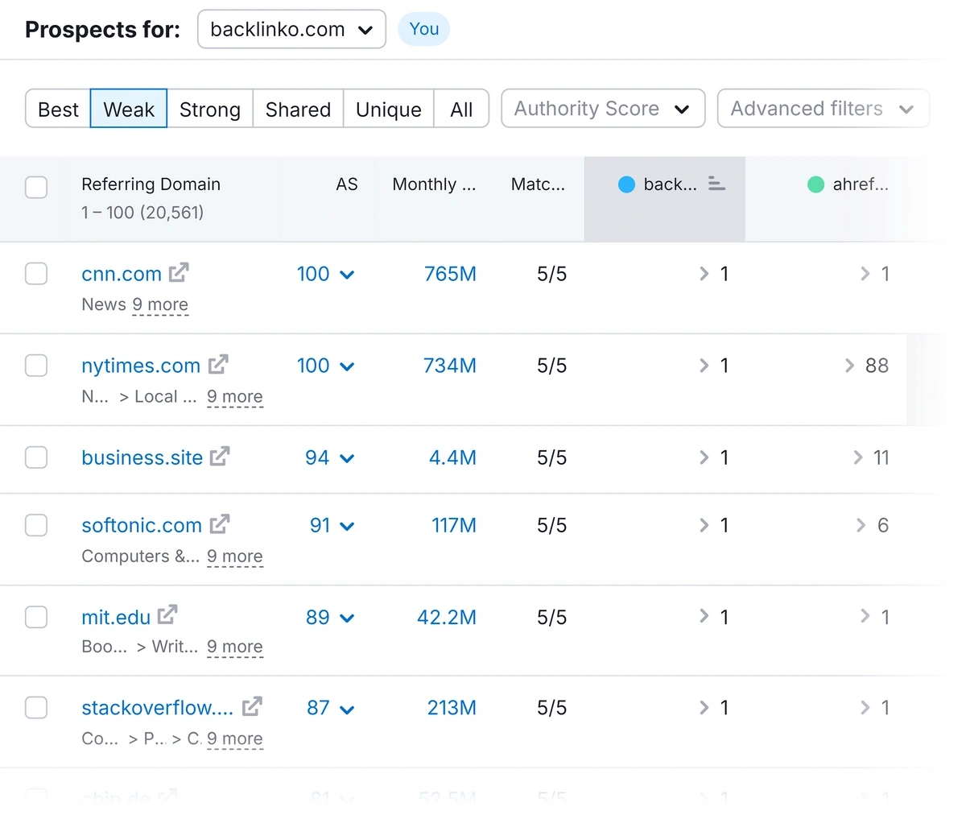Switch to the All tab
Viewport: 966px width, 815px height.
pos(461,109)
